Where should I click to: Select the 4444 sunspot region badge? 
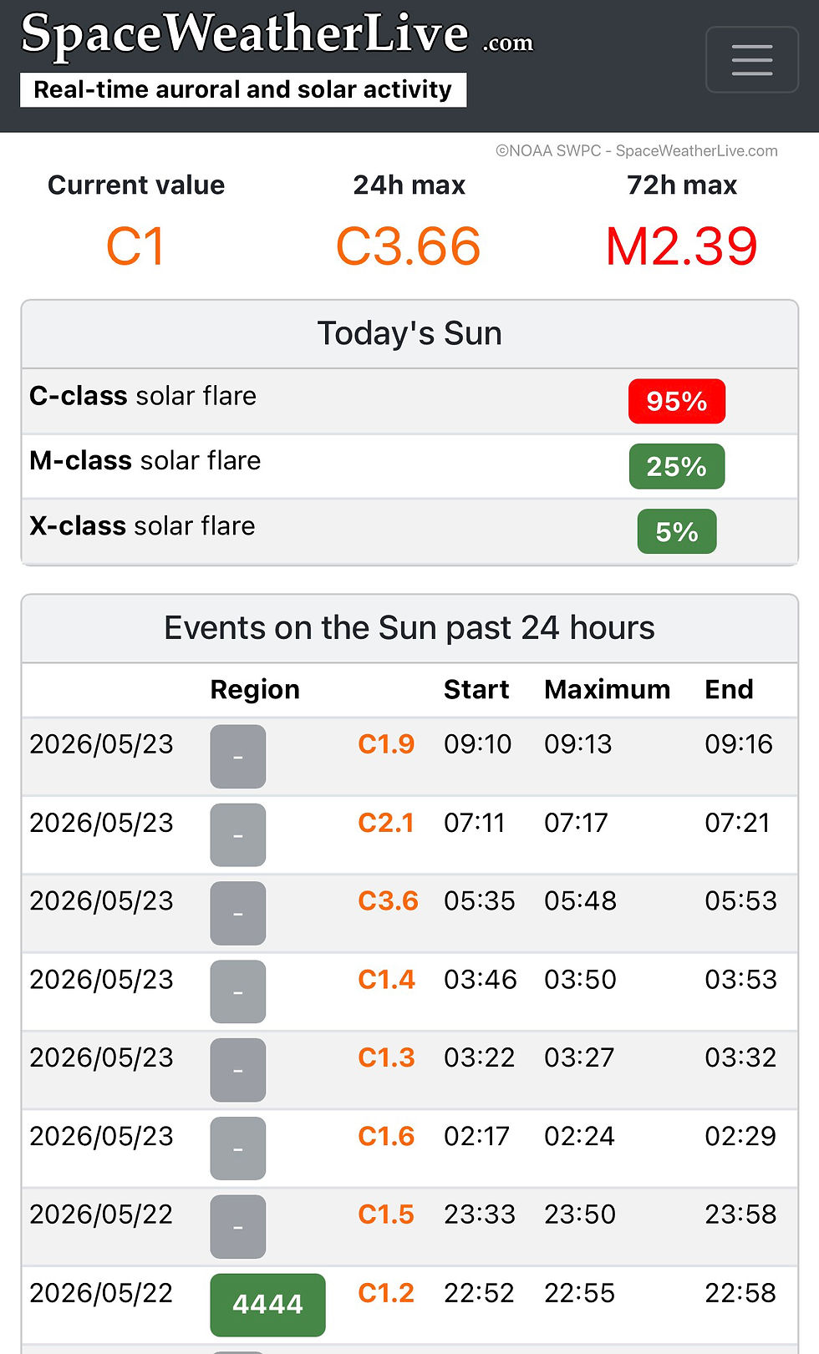click(x=267, y=1305)
